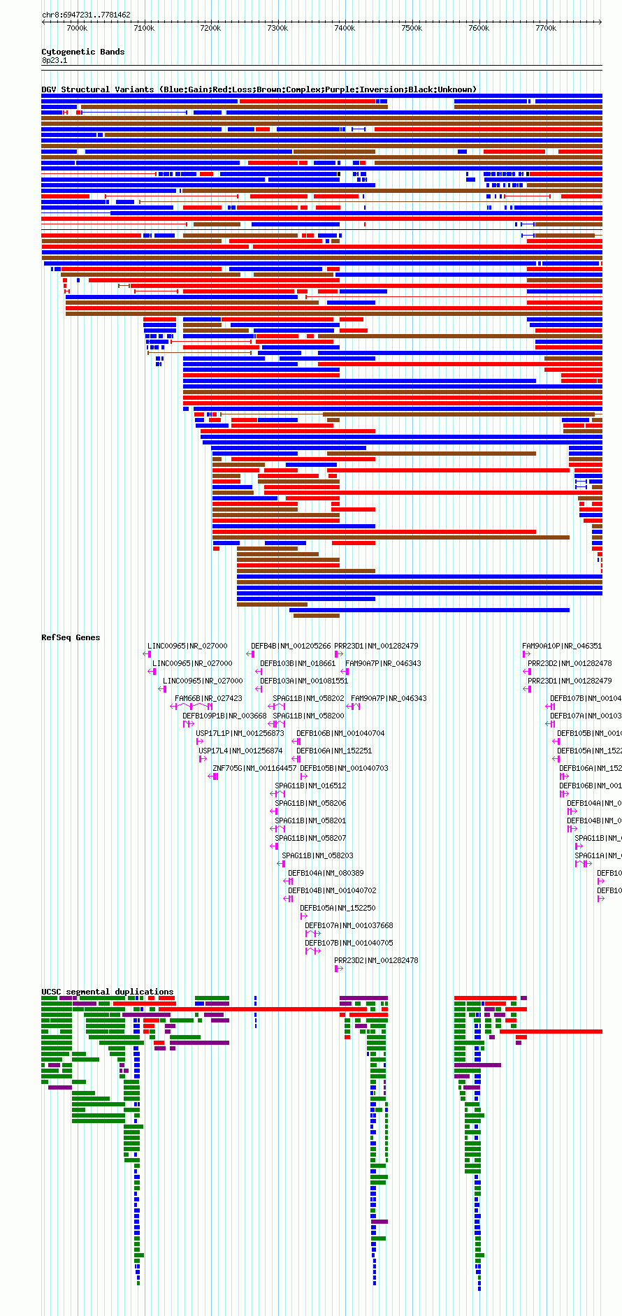Open the SPAG11B|NM_058200 gene label

[x=308, y=716]
